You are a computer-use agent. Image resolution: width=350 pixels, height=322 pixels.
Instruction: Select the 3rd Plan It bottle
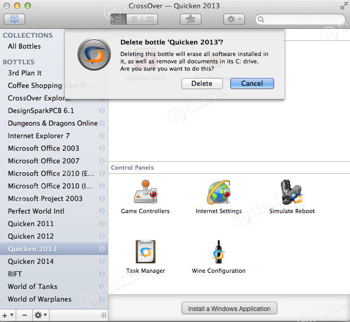(x=25, y=73)
